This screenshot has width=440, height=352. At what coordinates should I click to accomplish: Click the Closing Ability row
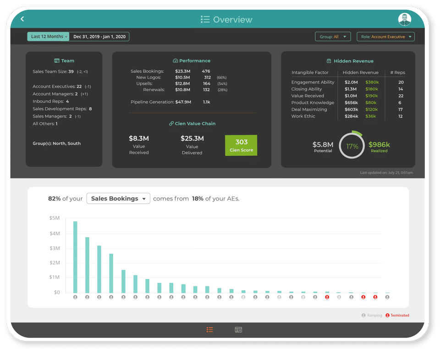[347, 89]
